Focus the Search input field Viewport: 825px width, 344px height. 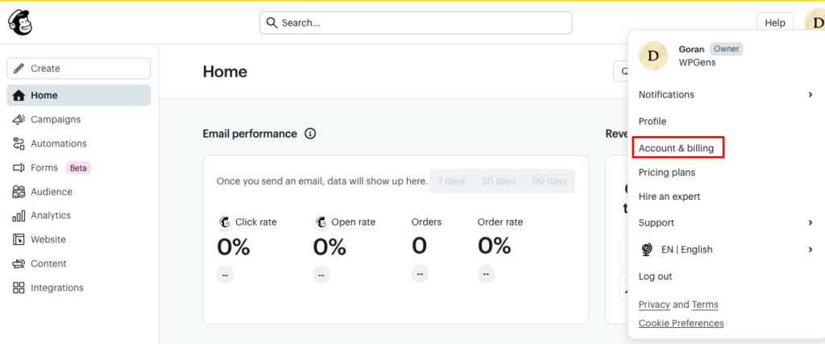(416, 23)
